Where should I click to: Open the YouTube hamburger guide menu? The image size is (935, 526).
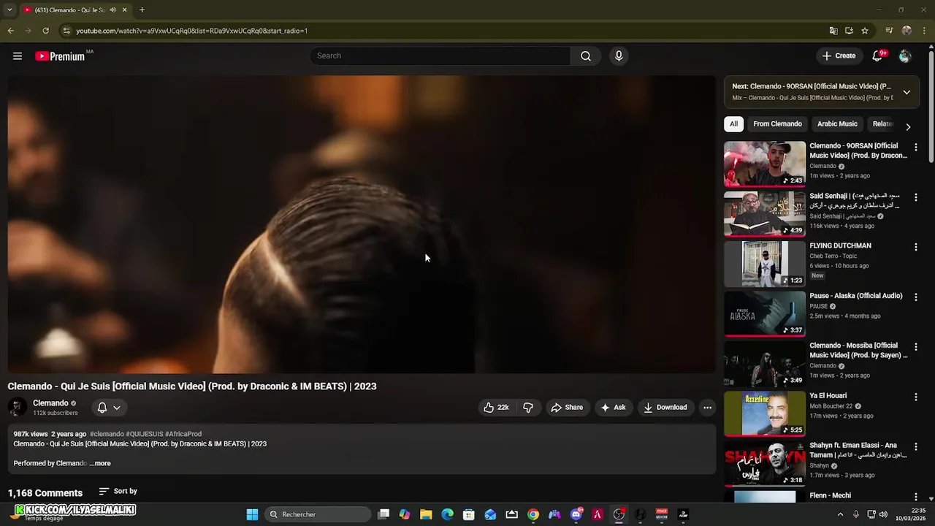tap(18, 56)
